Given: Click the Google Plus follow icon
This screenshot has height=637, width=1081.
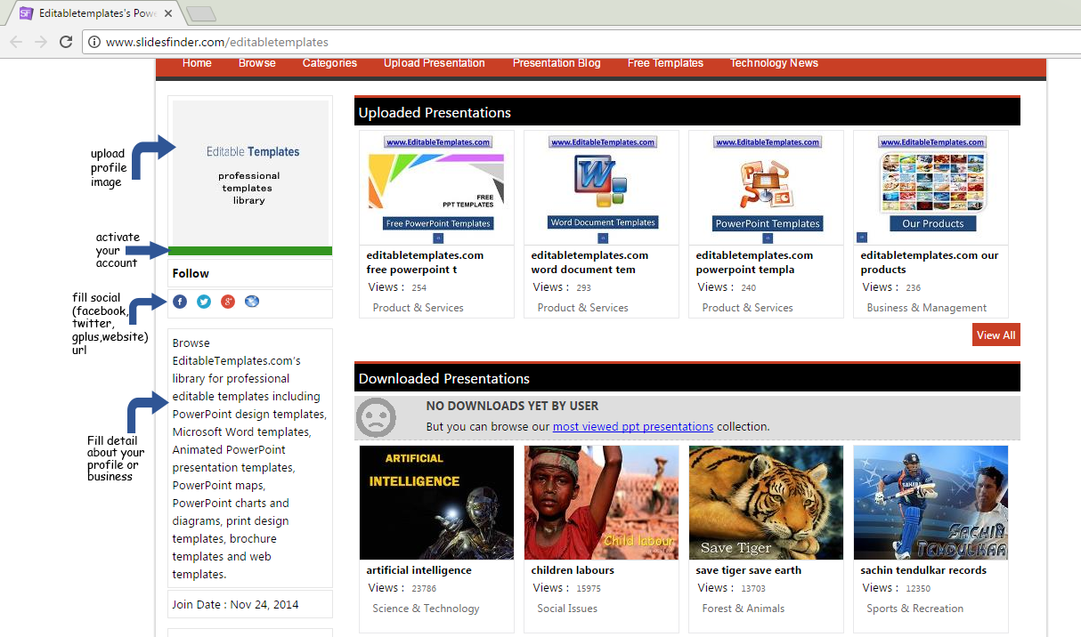Looking at the screenshot, I should (228, 302).
